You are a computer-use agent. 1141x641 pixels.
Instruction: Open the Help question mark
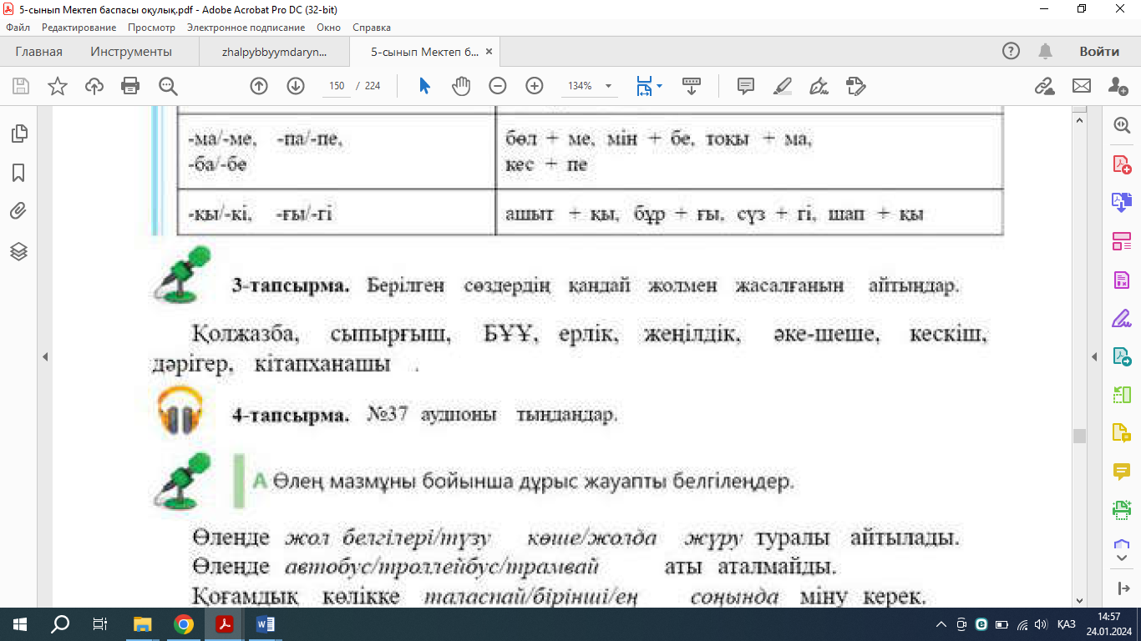(x=1012, y=52)
